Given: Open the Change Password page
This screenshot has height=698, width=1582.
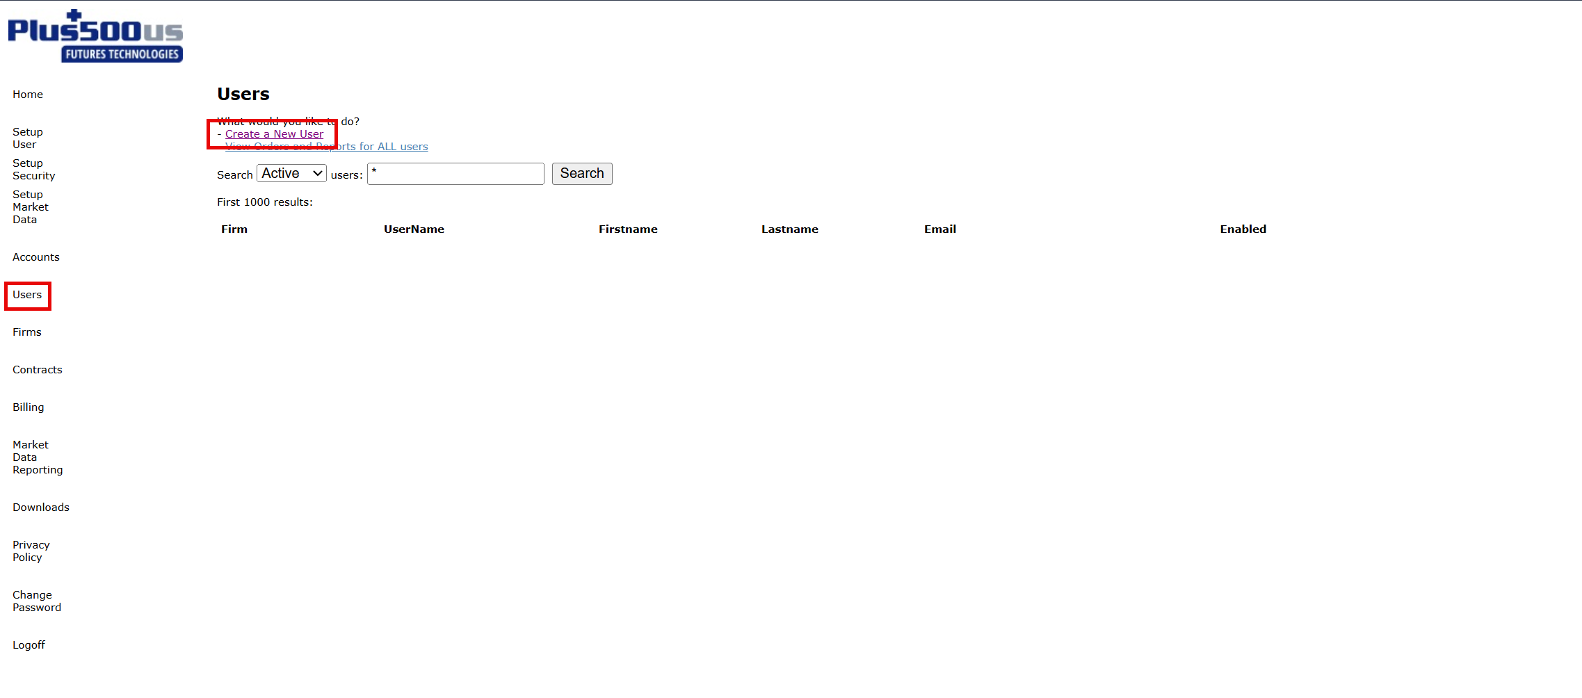Looking at the screenshot, I should coord(37,601).
